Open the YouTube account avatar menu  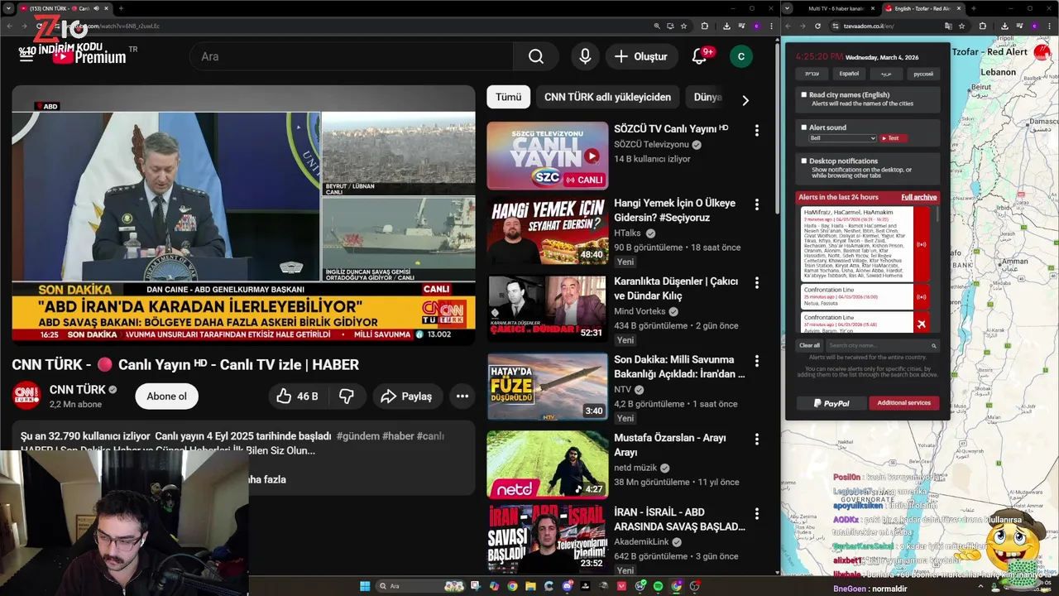coord(740,56)
